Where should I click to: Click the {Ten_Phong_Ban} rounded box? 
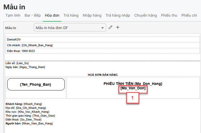click(36, 84)
